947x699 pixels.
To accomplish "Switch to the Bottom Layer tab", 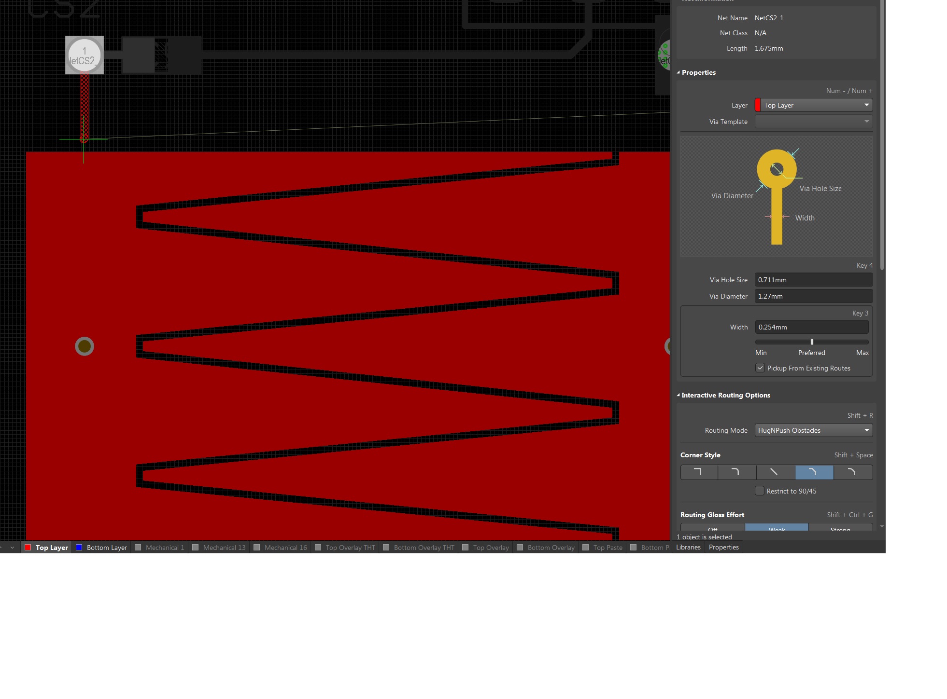I will [x=101, y=548].
